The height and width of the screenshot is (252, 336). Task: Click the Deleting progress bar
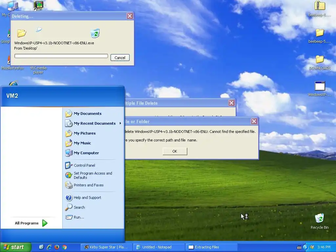click(61, 56)
